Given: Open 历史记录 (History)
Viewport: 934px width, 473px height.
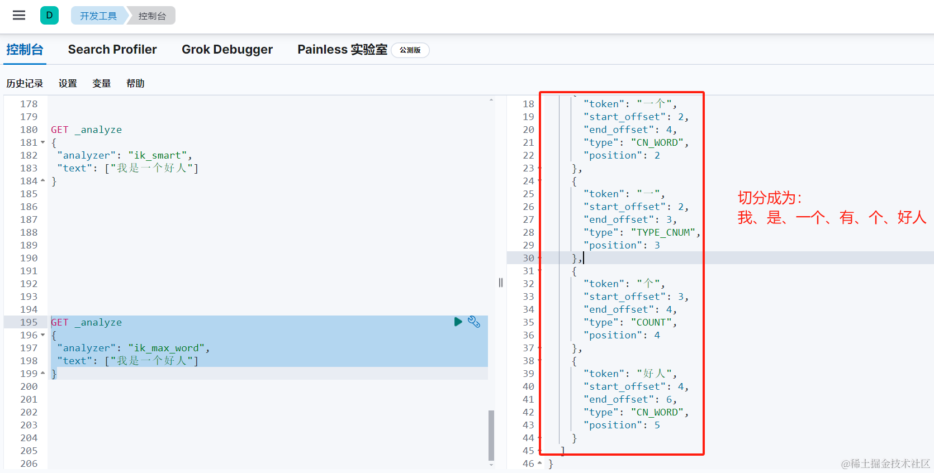Looking at the screenshot, I should (25, 83).
